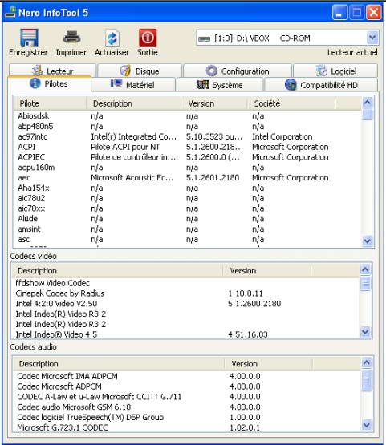This screenshot has height=445, width=386.
Task: Click drivers list Version column header
Action: [x=214, y=103]
